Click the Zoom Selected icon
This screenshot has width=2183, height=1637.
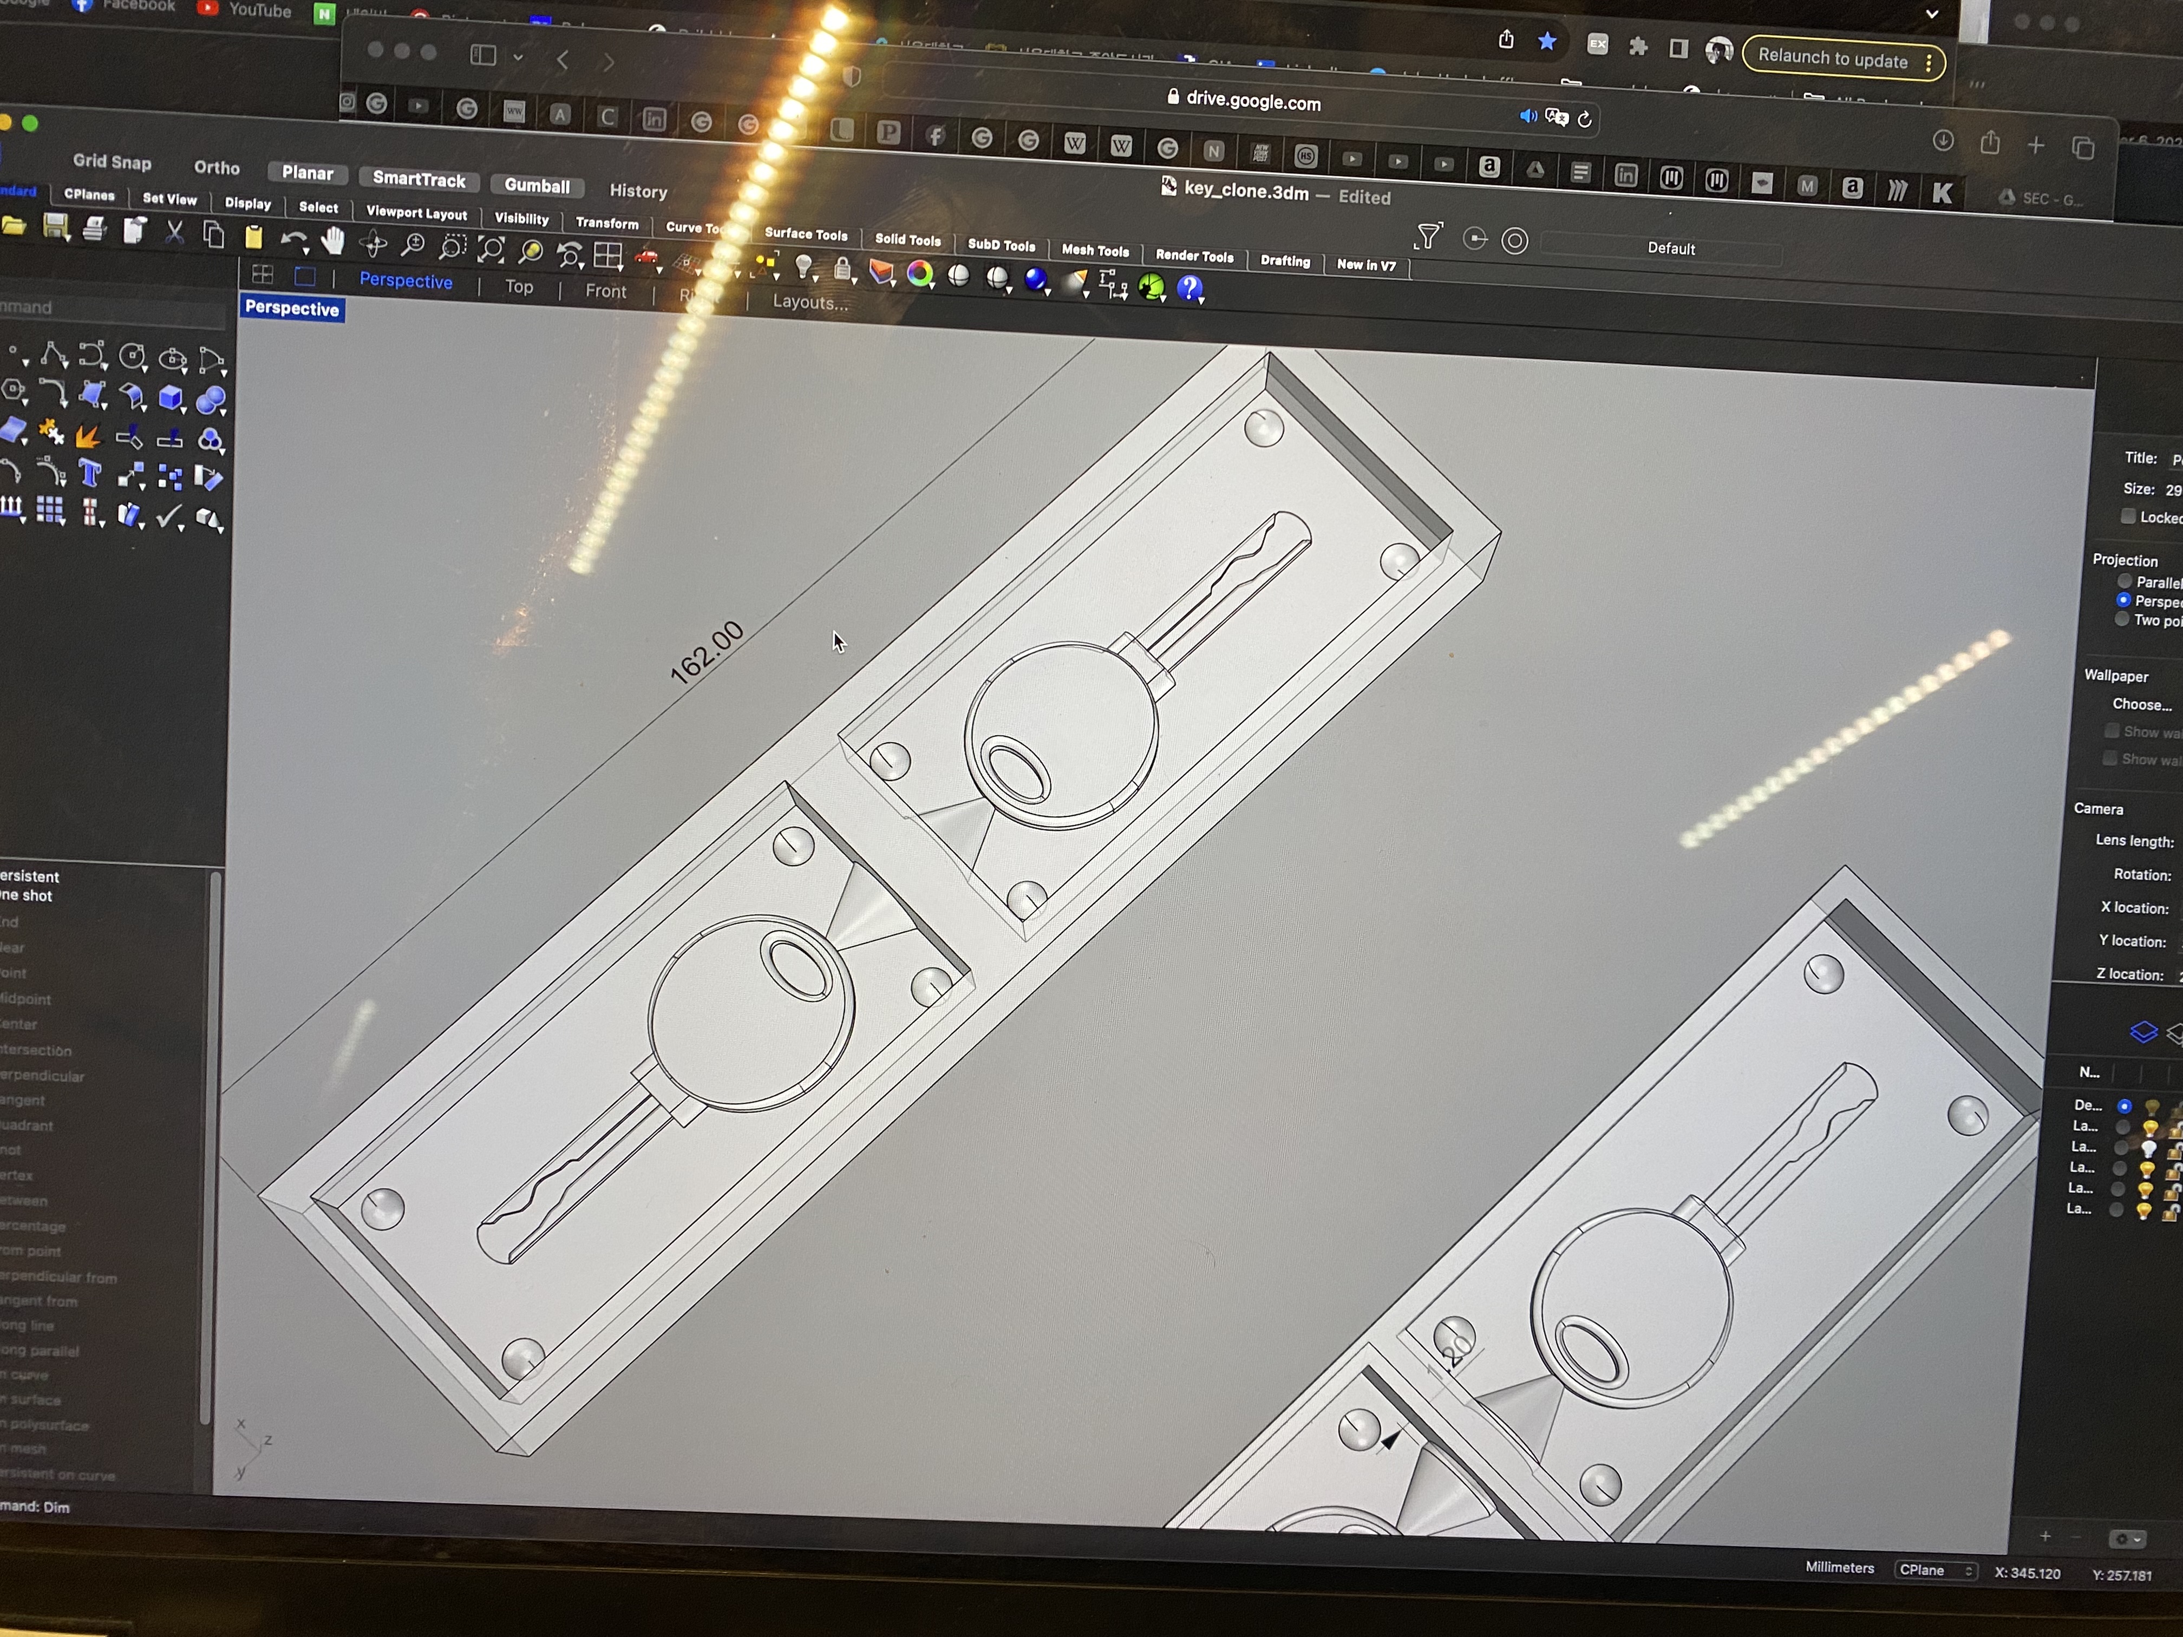[530, 253]
